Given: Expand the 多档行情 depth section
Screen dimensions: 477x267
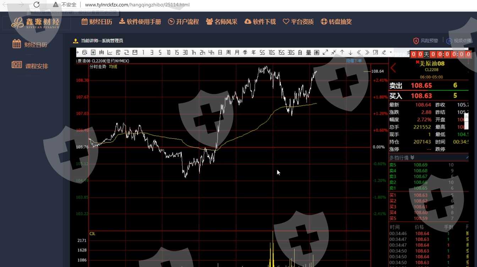Looking at the screenshot, I should 412,157.
